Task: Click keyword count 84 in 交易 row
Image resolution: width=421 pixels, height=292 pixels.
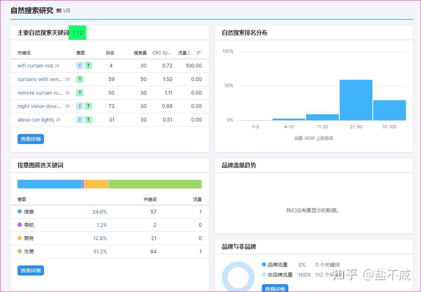Action: [153, 252]
